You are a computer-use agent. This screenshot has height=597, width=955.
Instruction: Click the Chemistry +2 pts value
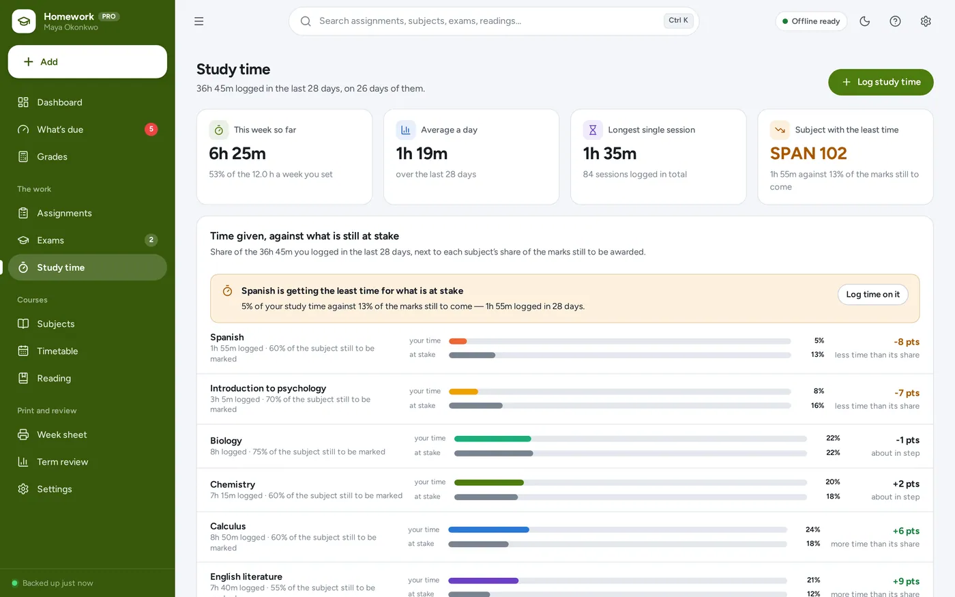[x=906, y=484]
